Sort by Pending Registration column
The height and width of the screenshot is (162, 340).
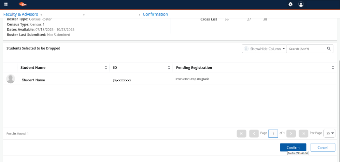[333, 68]
